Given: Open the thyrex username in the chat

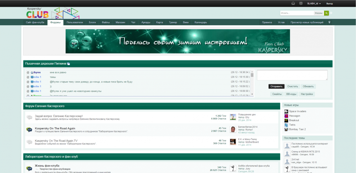Looking at the screenshot, I should (x=37, y=72).
